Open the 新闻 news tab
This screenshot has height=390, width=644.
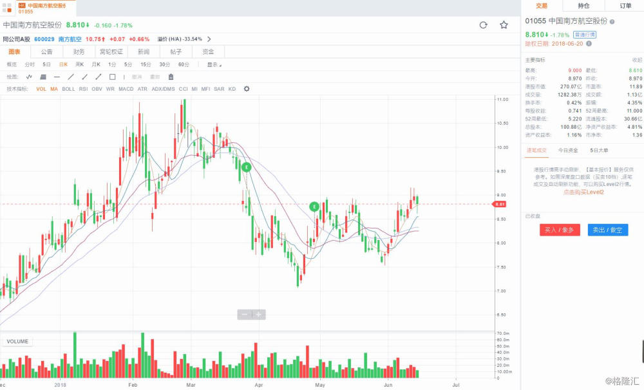(144, 51)
